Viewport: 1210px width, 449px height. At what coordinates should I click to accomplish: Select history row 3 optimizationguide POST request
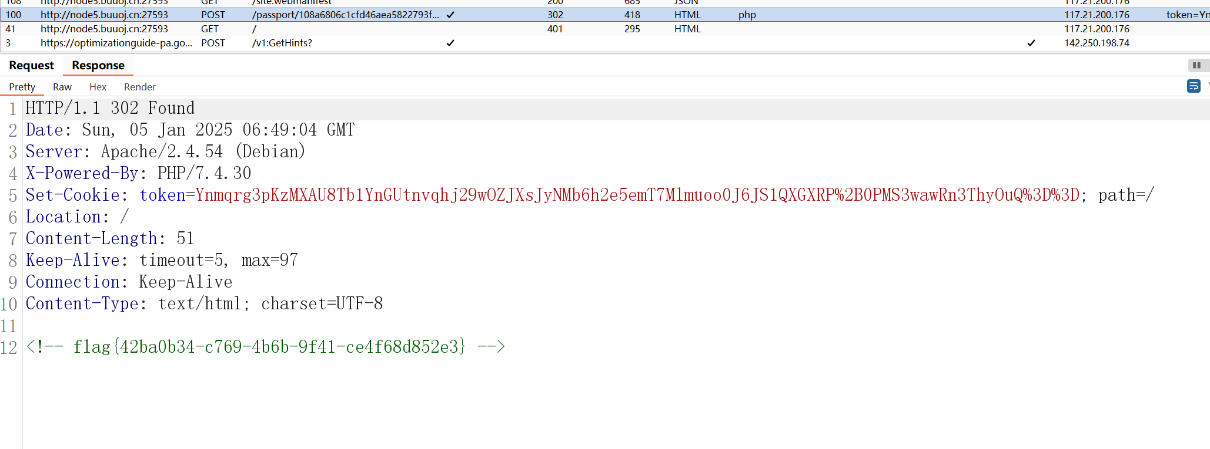pos(605,43)
